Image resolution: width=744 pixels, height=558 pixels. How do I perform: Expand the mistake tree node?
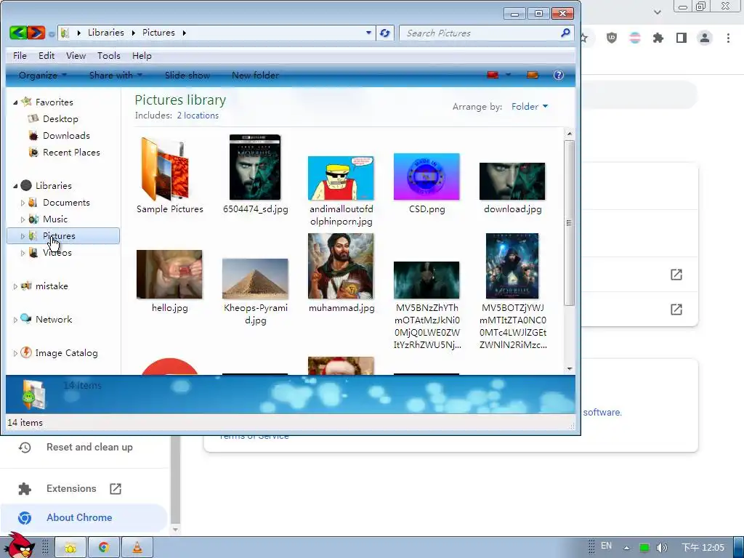[15, 286]
